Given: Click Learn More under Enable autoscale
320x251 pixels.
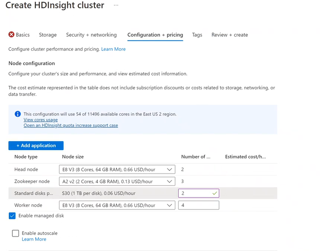Looking at the screenshot, I should click(34, 239).
